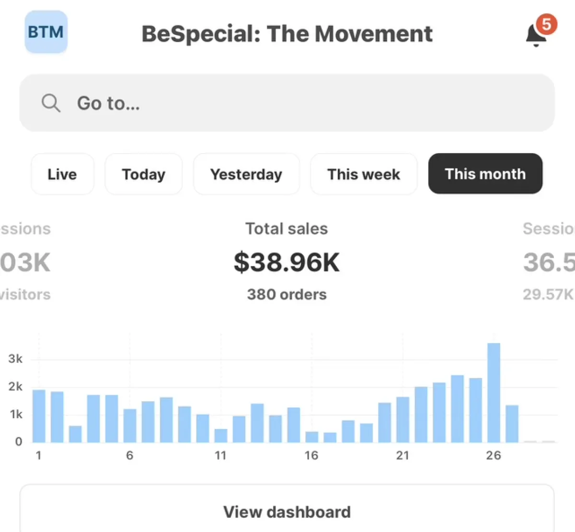Show This week's stats
Viewport: 575px width, 532px height.
pyautogui.click(x=364, y=174)
